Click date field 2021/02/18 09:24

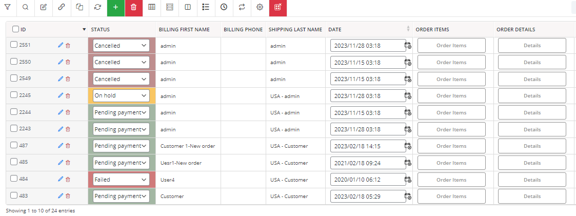pyautogui.click(x=368, y=163)
